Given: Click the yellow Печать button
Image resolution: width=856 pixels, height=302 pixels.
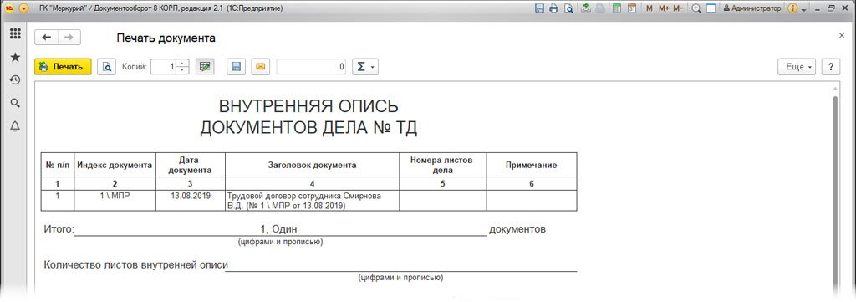Looking at the screenshot, I should (x=62, y=67).
